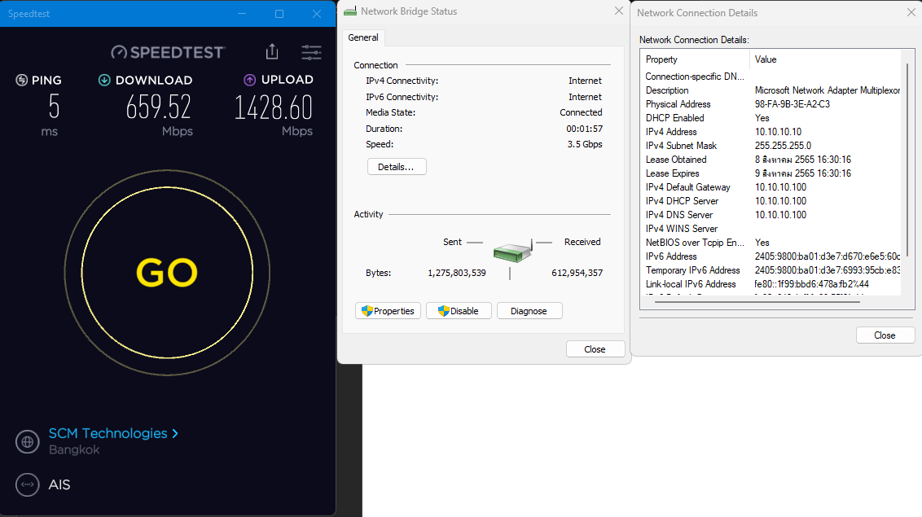The width and height of the screenshot is (922, 517).
Task: Close the Network Bridge Status dialog via Close button
Action: 595,349
